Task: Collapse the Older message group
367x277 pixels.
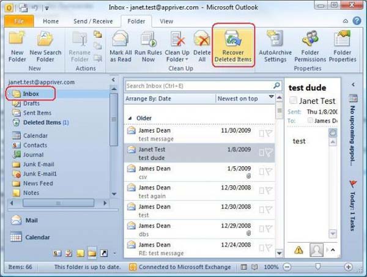Action: point(130,118)
